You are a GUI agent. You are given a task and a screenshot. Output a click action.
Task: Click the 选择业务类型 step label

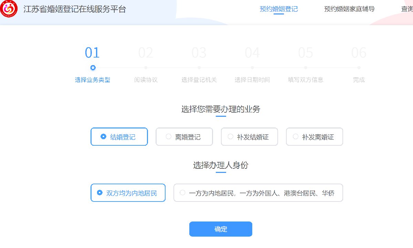tap(93, 80)
